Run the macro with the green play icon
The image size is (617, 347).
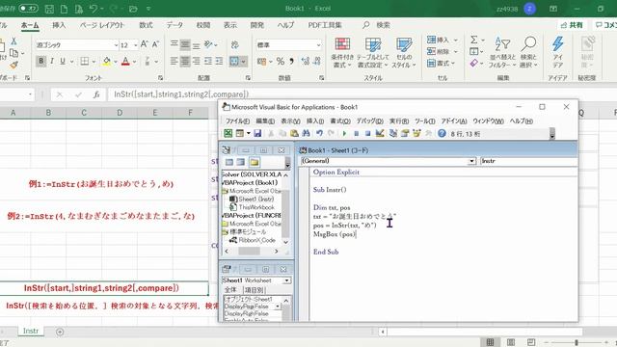[344, 133]
